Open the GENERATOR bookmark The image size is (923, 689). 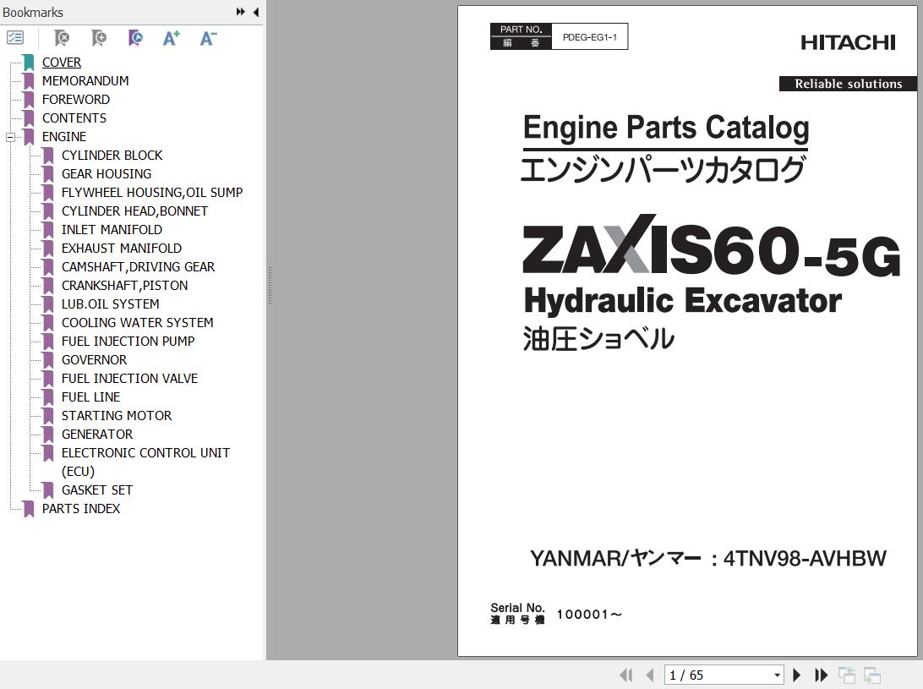coord(97,435)
